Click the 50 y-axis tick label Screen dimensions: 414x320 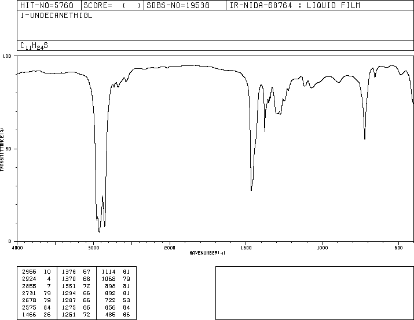[9, 149]
